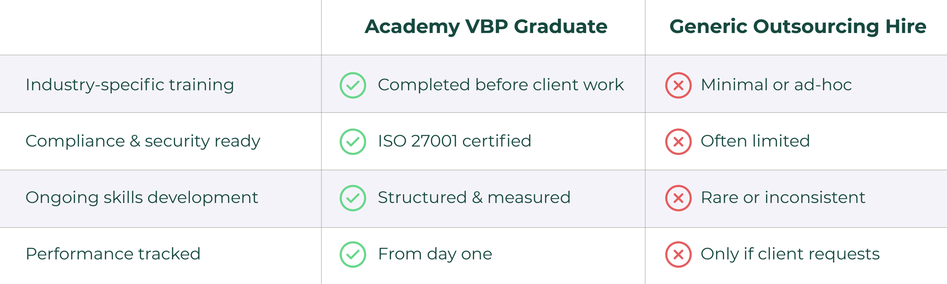Click the Completed before client work text
The height and width of the screenshot is (284, 947).
pos(500,85)
